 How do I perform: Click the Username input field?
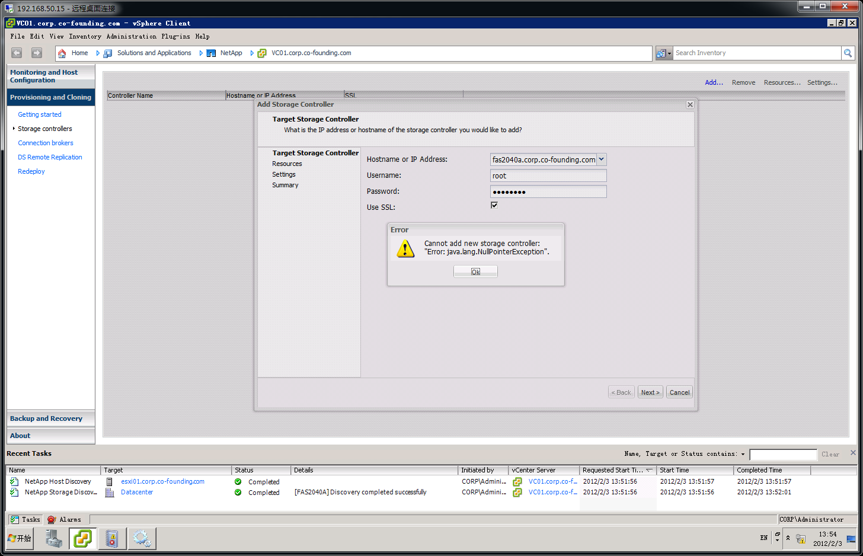[548, 176]
